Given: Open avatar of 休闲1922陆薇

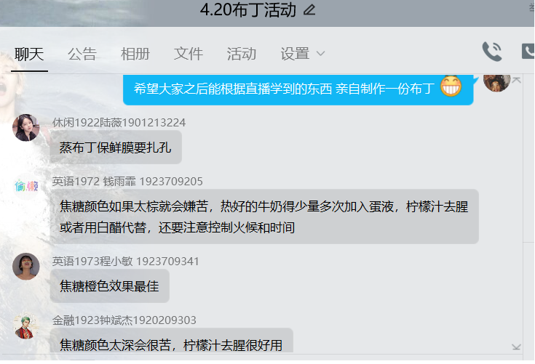Looking at the screenshot, I should click(x=26, y=127).
